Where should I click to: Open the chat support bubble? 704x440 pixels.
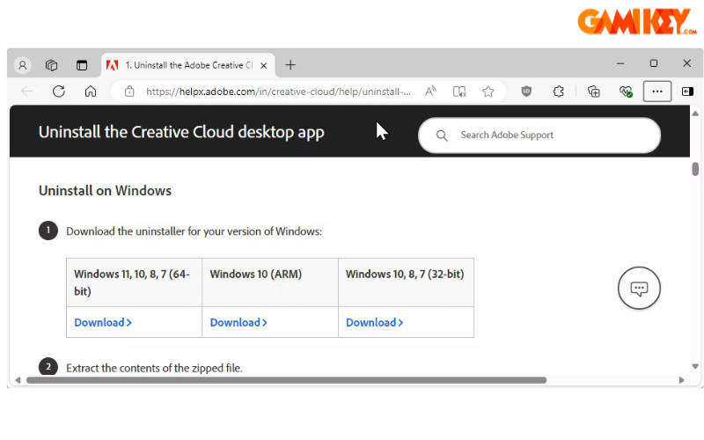click(x=639, y=288)
